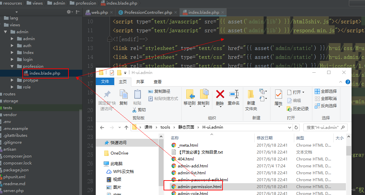Image resolution: width=365 pixels, height=195 pixels.
Task: Open 属性 (Properties) from the ribbon
Action: (x=278, y=97)
